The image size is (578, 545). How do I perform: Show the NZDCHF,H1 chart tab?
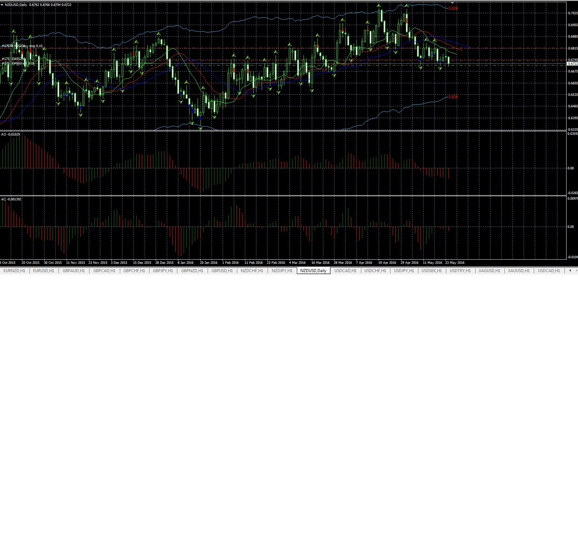[x=252, y=271]
